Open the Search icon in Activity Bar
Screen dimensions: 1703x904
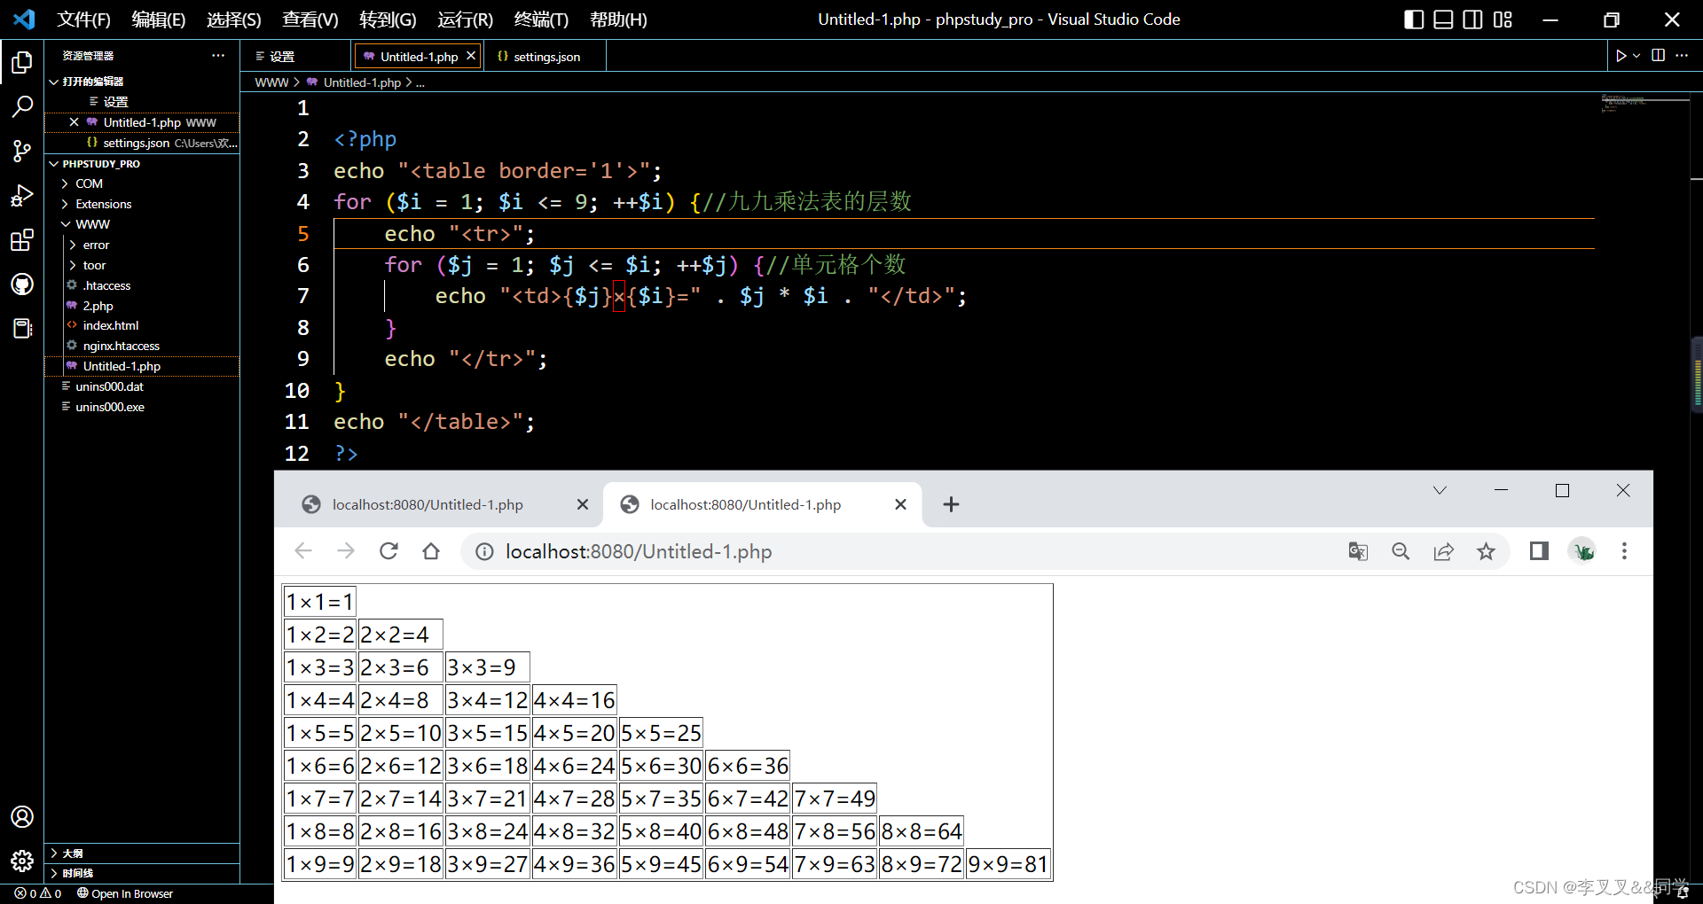point(22,106)
